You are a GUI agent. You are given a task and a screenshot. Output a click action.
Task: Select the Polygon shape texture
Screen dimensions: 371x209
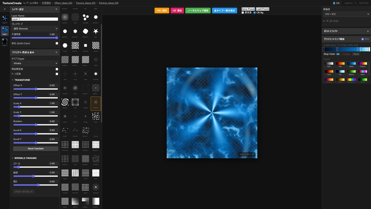(x=65, y=46)
